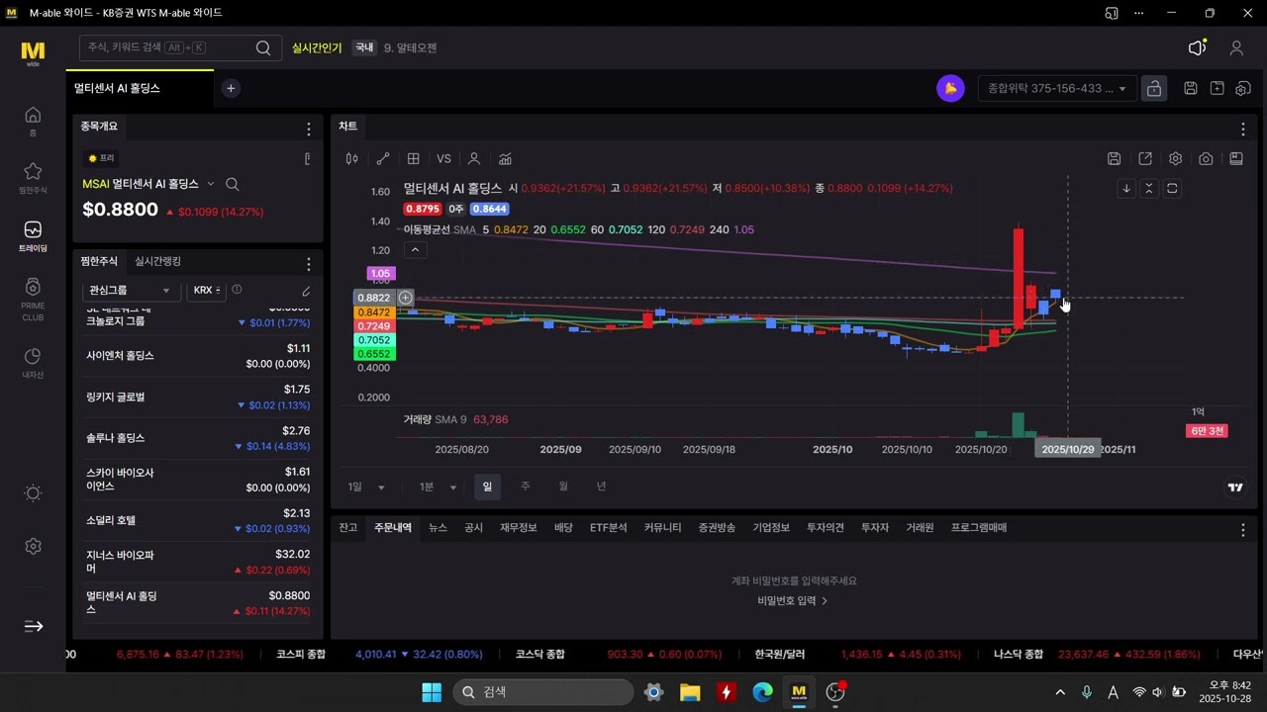Open the 찜한주식 panel more-options menu
1267x712 pixels.
pos(309,264)
